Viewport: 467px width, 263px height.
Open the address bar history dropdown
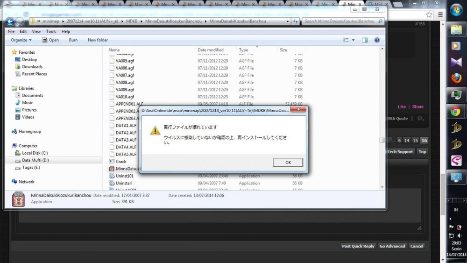click(x=286, y=21)
